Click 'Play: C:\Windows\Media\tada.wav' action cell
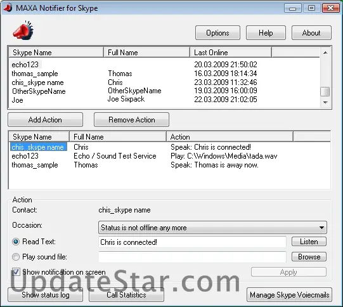Screen dimensions: 343x307 click(224, 156)
